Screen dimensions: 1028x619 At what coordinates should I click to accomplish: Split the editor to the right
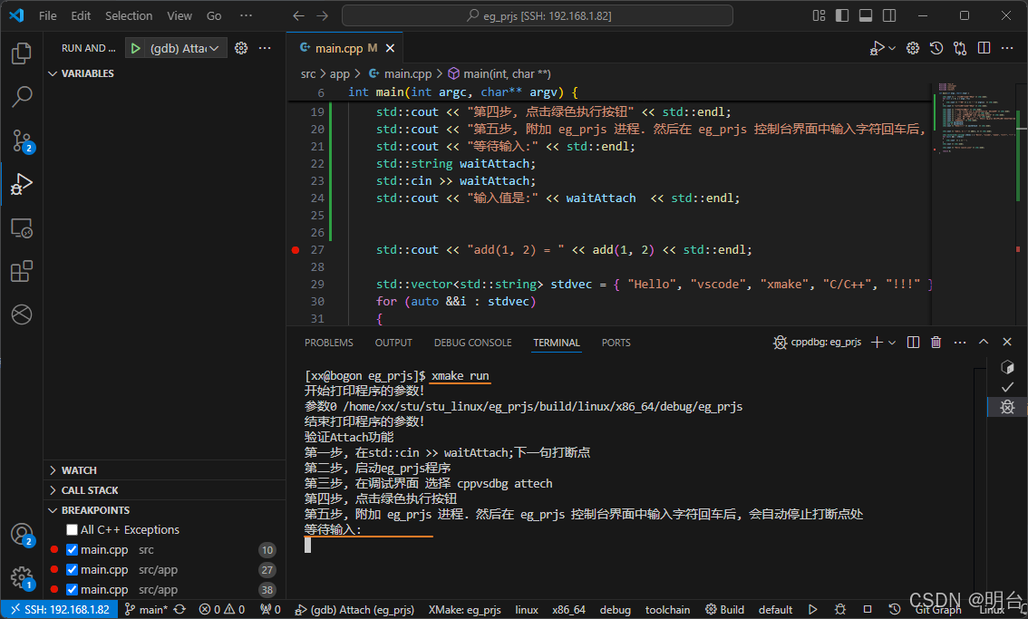click(x=984, y=48)
